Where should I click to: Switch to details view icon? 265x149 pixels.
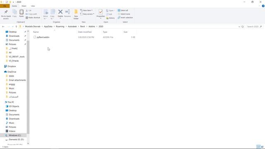click(x=258, y=147)
